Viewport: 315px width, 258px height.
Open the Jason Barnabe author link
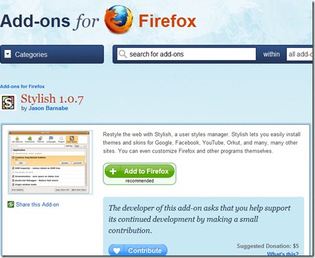point(49,108)
